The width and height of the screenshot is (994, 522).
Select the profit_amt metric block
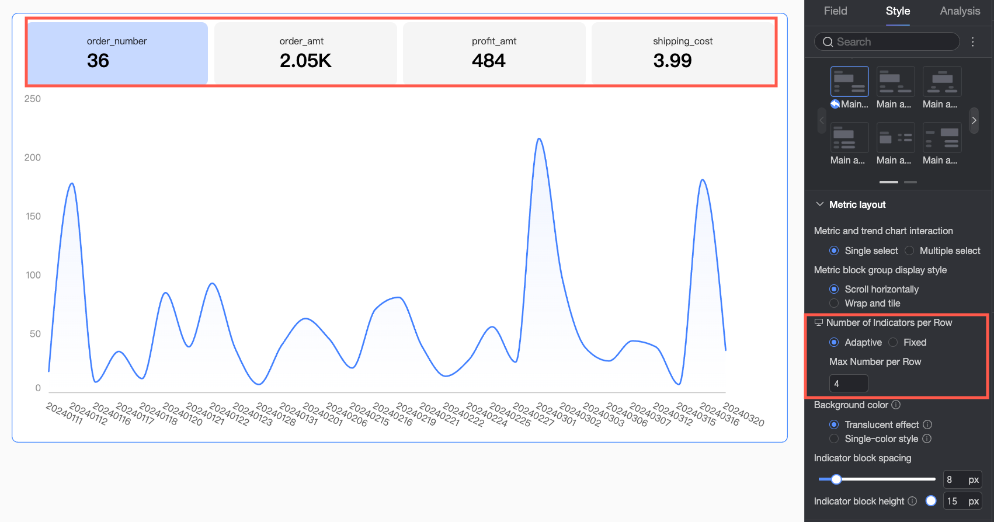[x=494, y=53]
